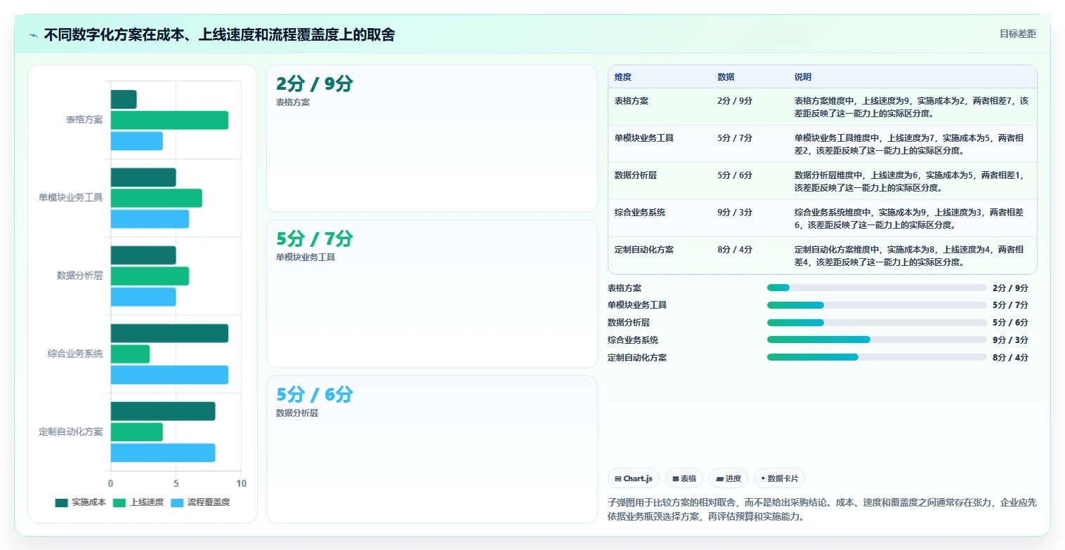Open the 2分 / 9分 表格方案 data card

point(431,138)
